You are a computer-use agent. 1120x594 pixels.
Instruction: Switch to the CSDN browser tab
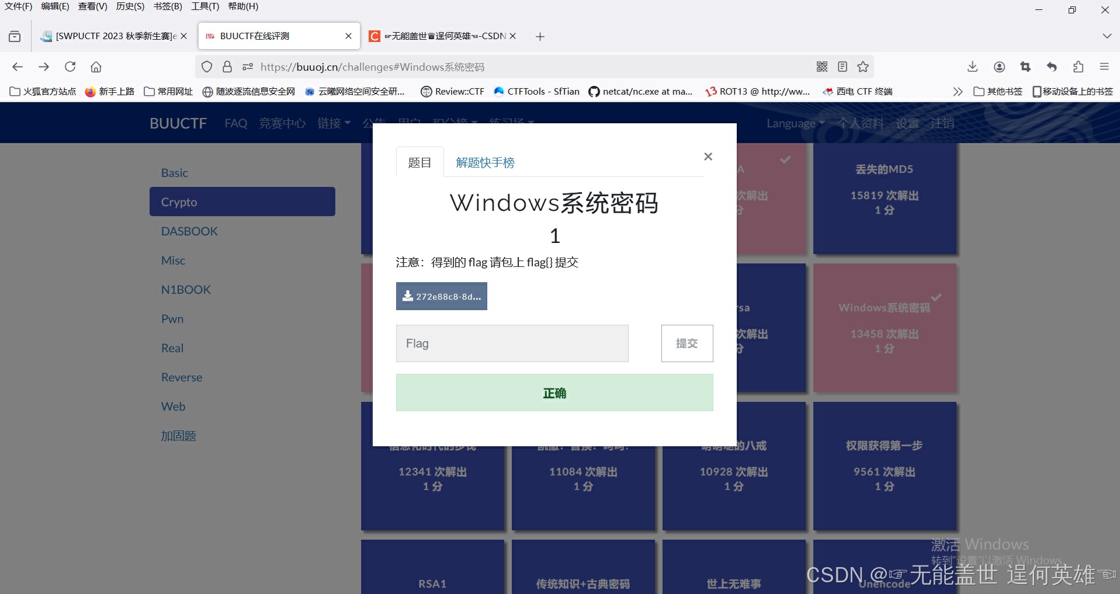click(x=442, y=36)
